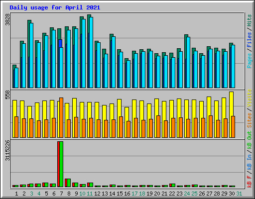Click the 558 axis value

click(7, 95)
